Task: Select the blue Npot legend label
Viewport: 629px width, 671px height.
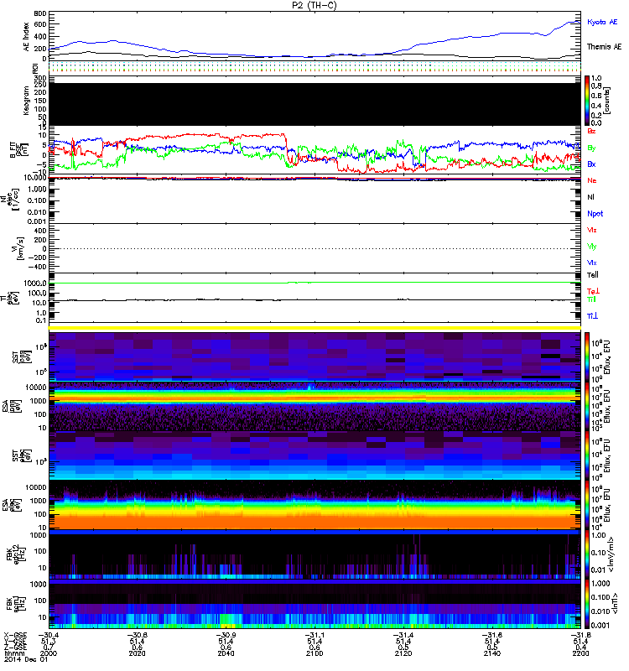Action: coord(595,214)
